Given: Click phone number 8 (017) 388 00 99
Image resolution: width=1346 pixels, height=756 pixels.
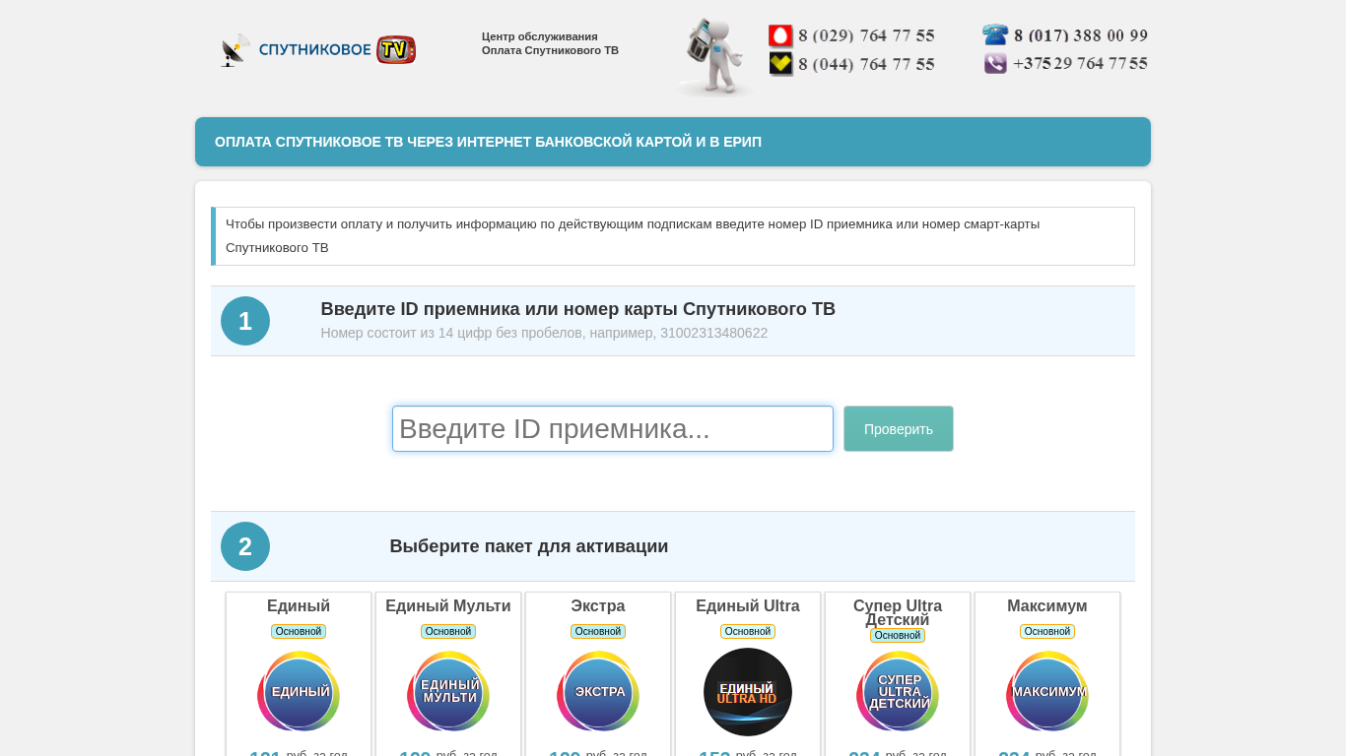Looking at the screenshot, I should [1081, 35].
